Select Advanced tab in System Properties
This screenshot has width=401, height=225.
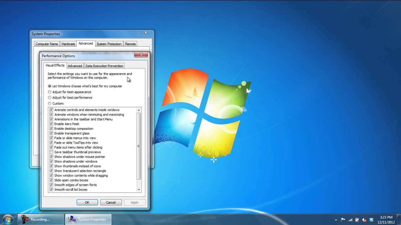click(86, 43)
